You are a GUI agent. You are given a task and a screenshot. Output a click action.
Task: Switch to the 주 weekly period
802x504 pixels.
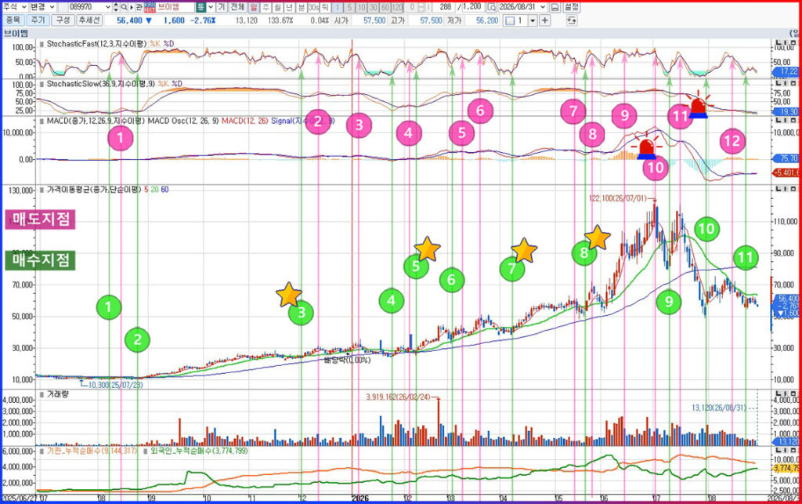click(266, 7)
